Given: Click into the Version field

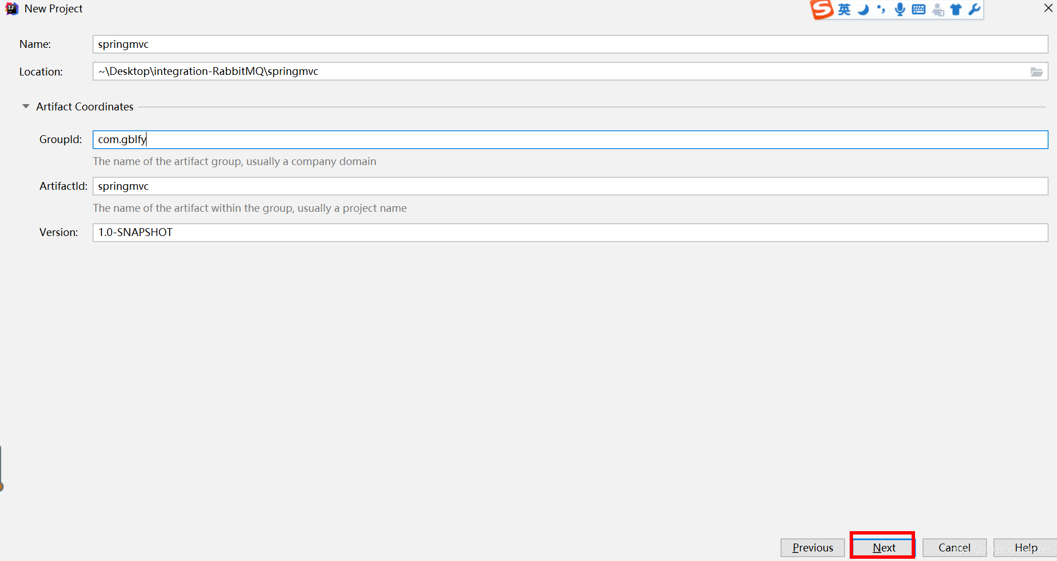Looking at the screenshot, I should 570,233.
